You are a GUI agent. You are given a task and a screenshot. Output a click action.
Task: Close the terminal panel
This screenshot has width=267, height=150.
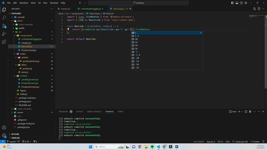click(x=263, y=112)
